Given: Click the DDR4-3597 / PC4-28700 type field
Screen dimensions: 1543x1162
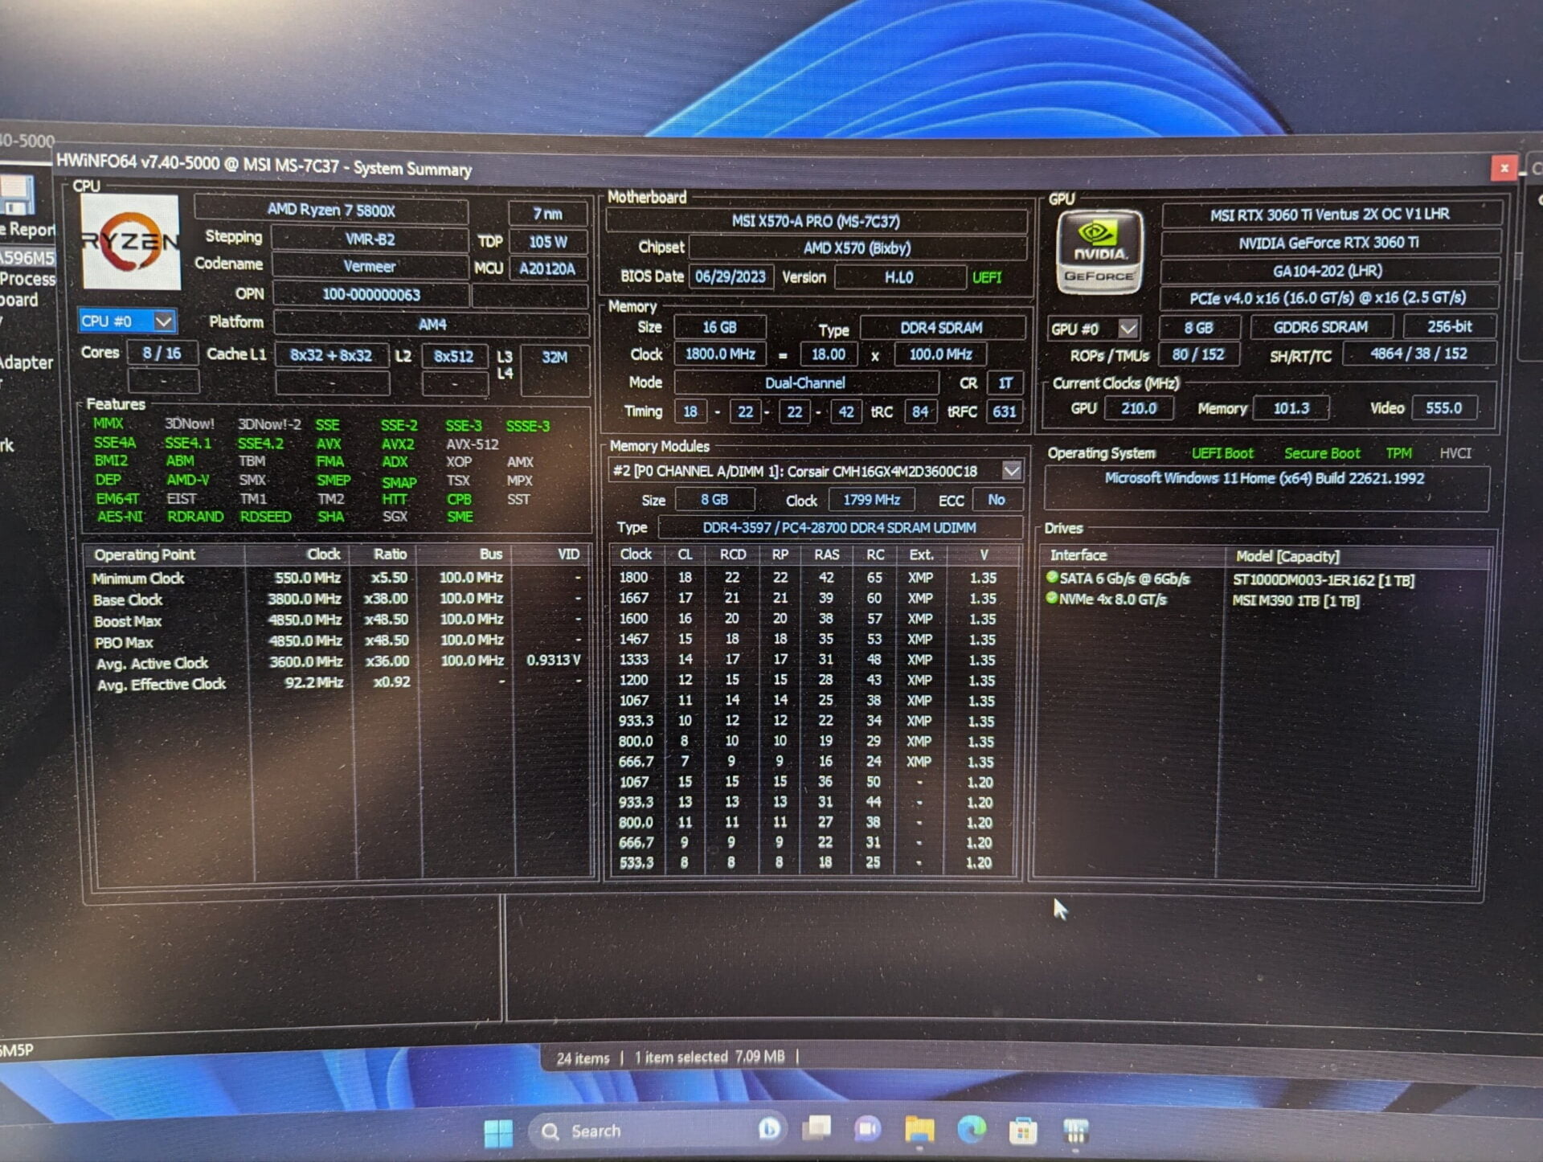Looking at the screenshot, I should pos(840,528).
